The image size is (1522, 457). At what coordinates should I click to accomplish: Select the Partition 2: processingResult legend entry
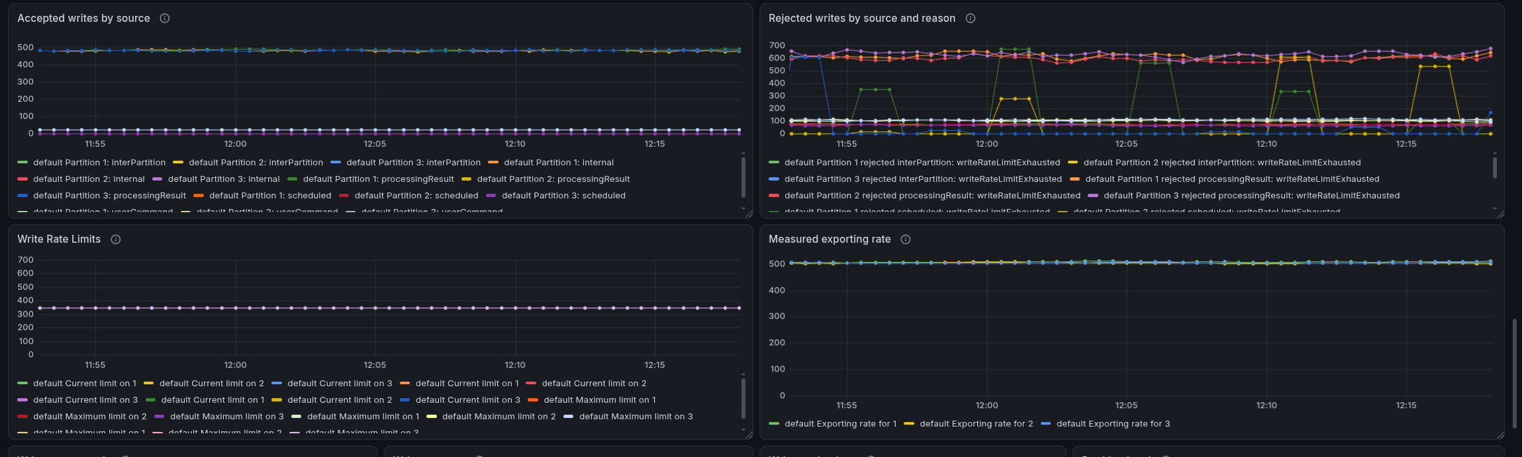pos(553,179)
